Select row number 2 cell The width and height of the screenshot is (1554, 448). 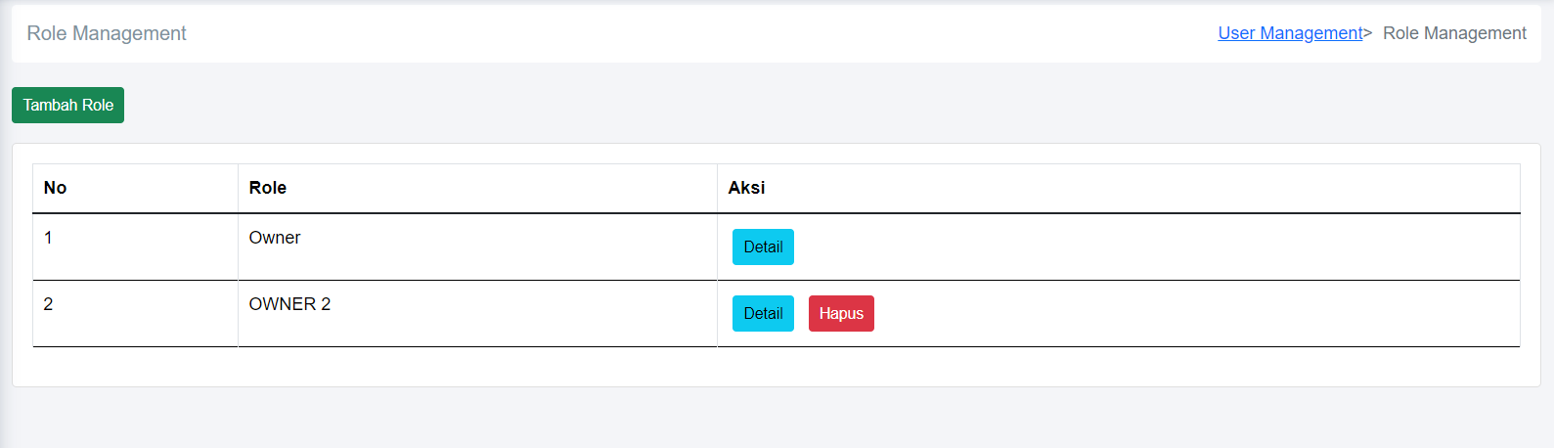(48, 304)
